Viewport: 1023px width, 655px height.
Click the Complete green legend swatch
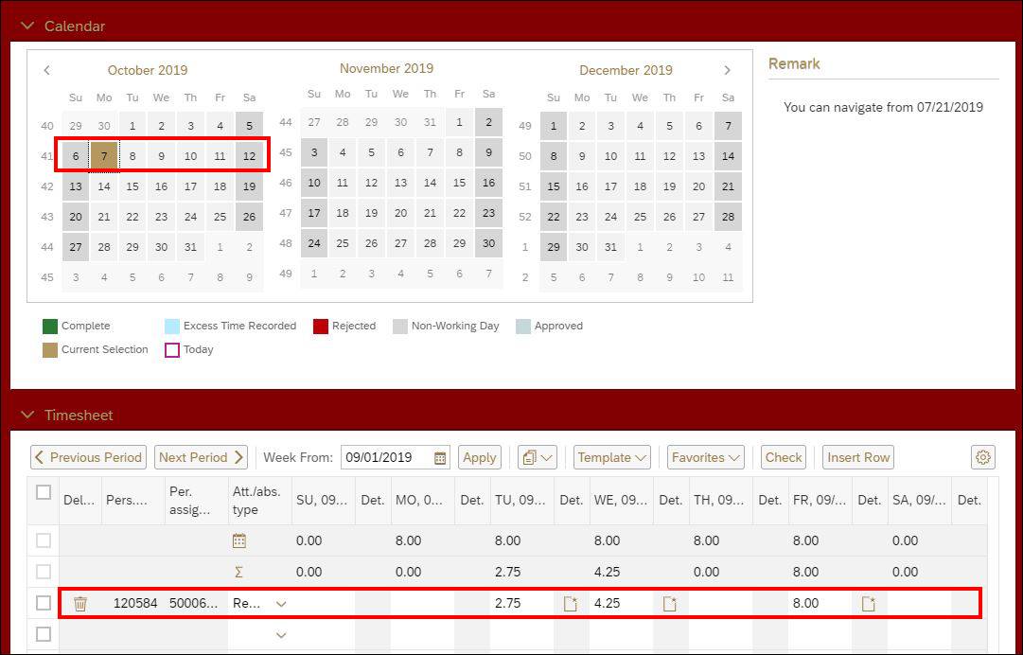[x=50, y=327]
